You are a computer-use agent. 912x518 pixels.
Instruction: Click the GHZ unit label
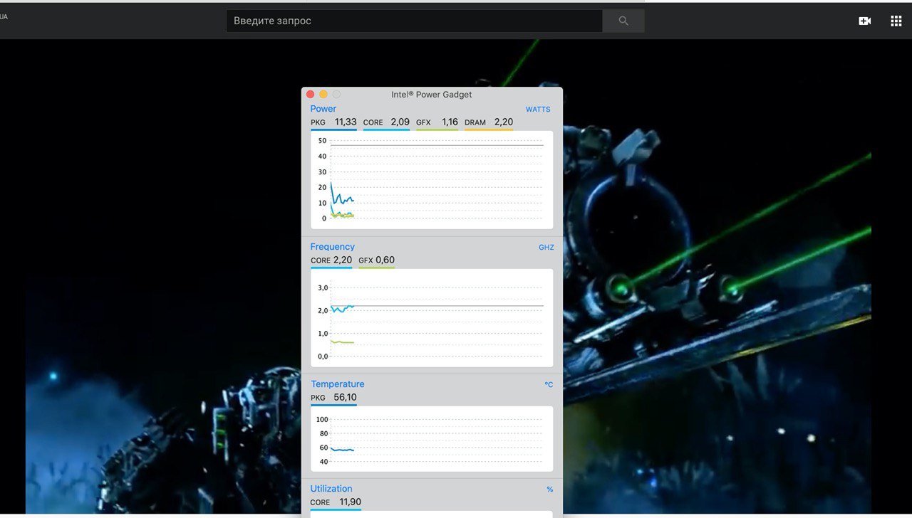point(546,248)
